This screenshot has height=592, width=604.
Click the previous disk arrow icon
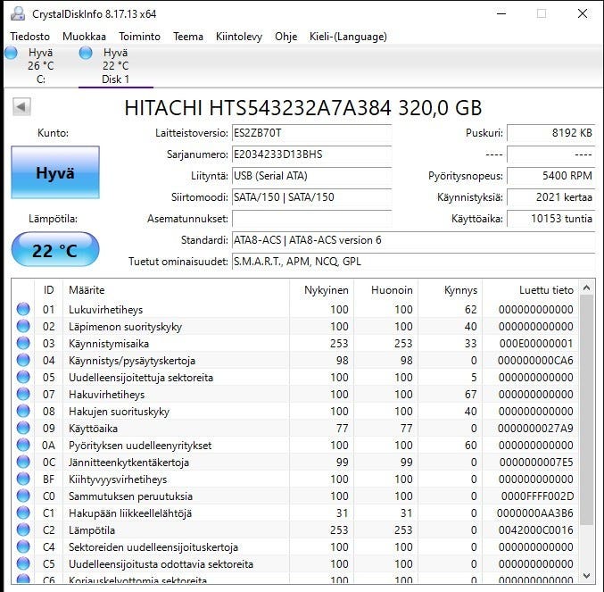tap(21, 107)
